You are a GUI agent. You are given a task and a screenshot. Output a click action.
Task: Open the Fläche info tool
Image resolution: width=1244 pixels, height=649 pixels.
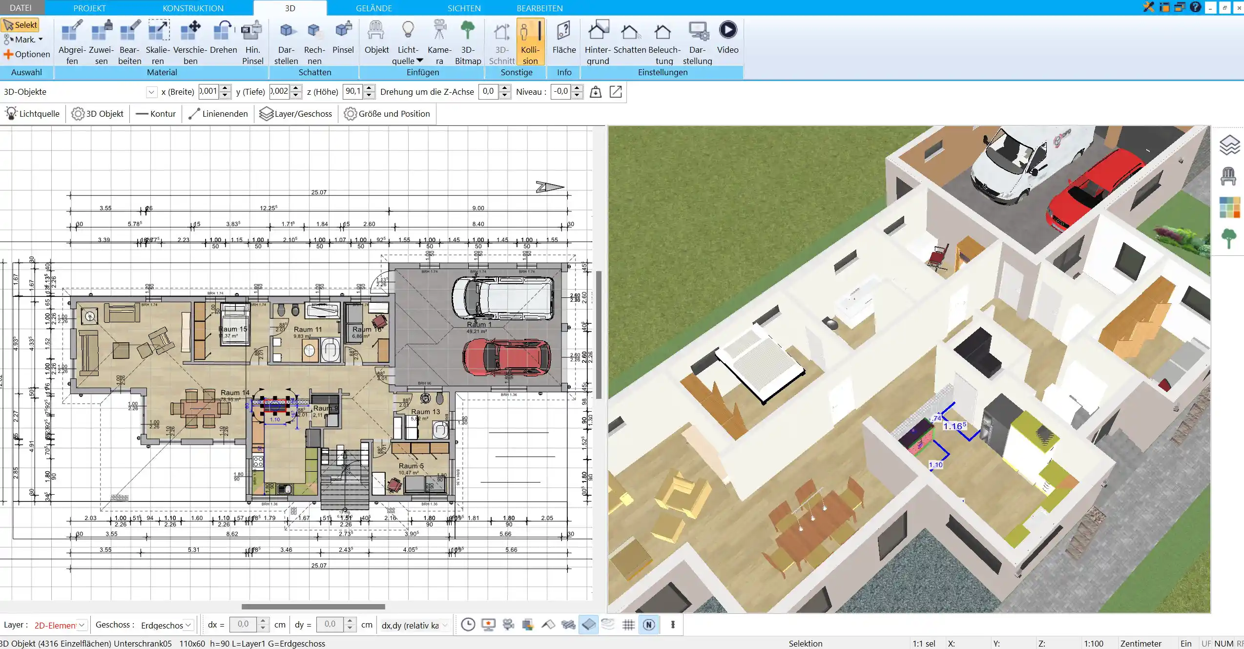click(x=564, y=37)
